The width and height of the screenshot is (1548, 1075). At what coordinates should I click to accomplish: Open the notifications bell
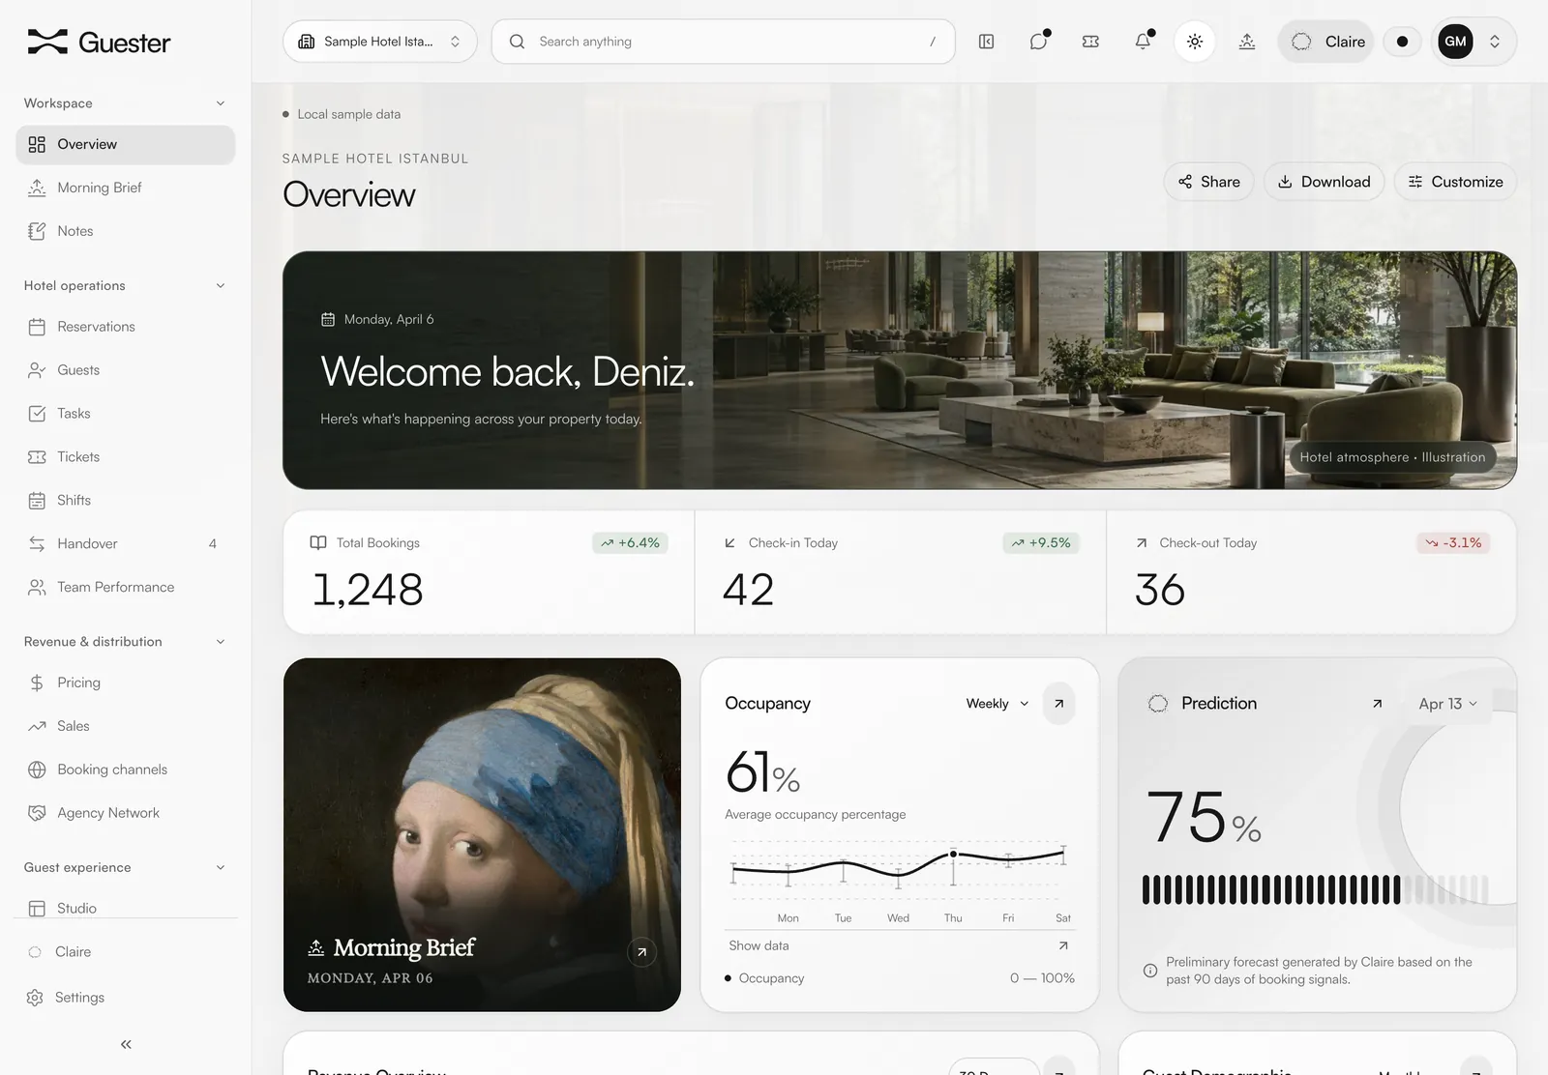coord(1143,42)
